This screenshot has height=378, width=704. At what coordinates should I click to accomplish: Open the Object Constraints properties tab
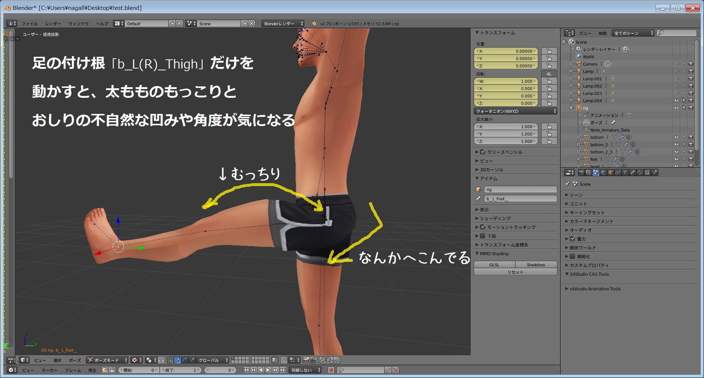[618, 173]
